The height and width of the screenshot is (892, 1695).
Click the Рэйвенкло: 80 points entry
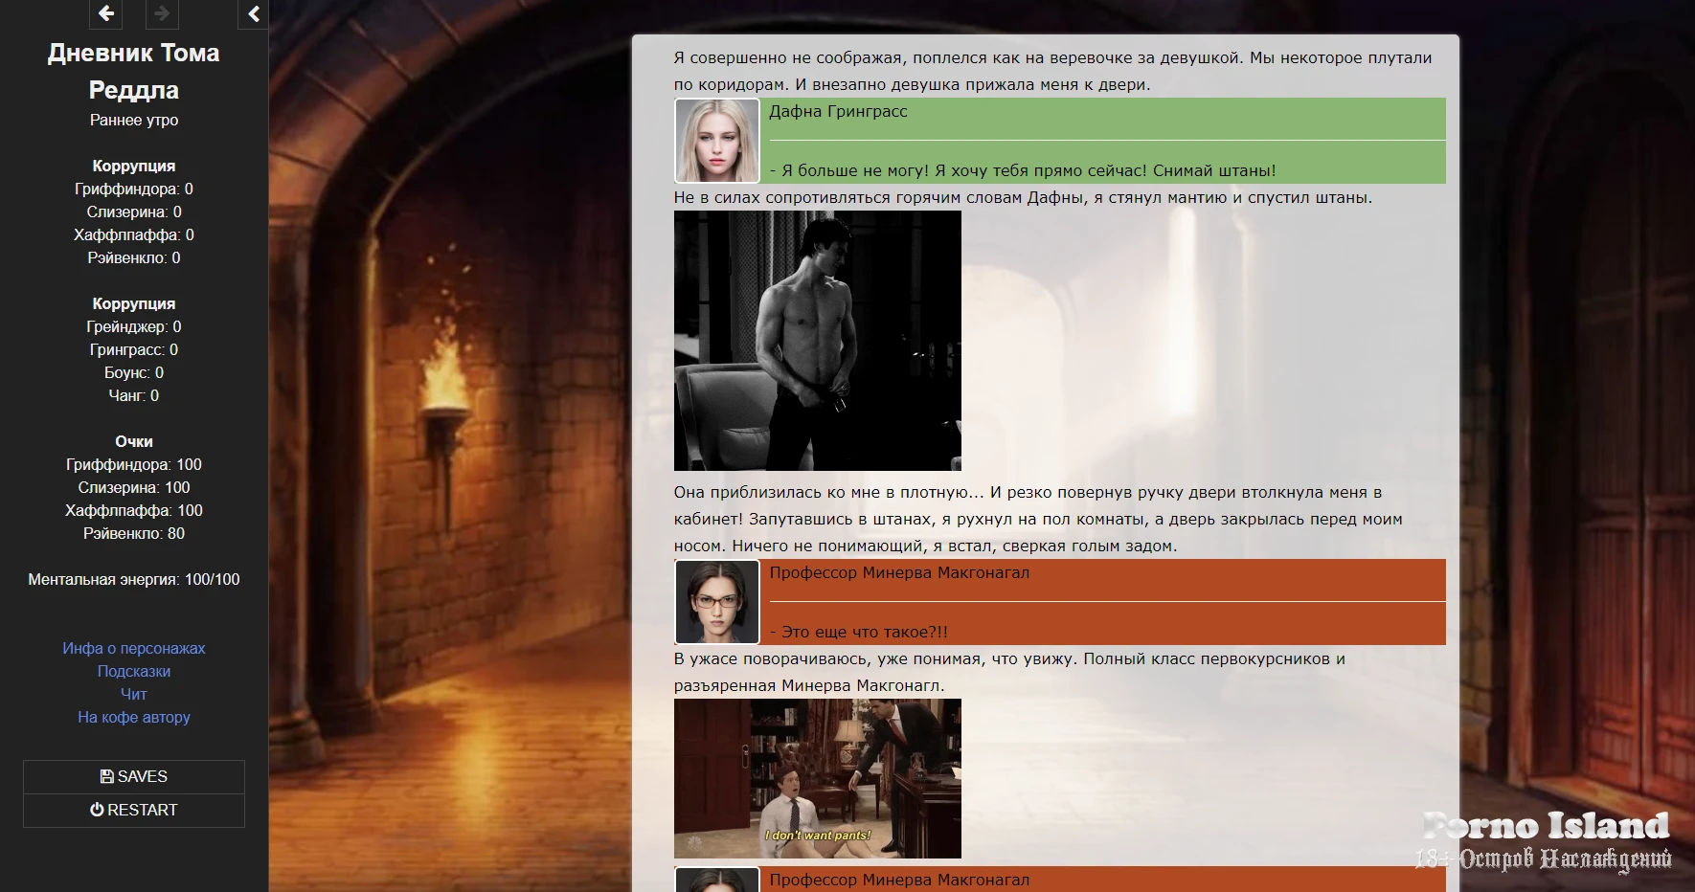point(134,533)
